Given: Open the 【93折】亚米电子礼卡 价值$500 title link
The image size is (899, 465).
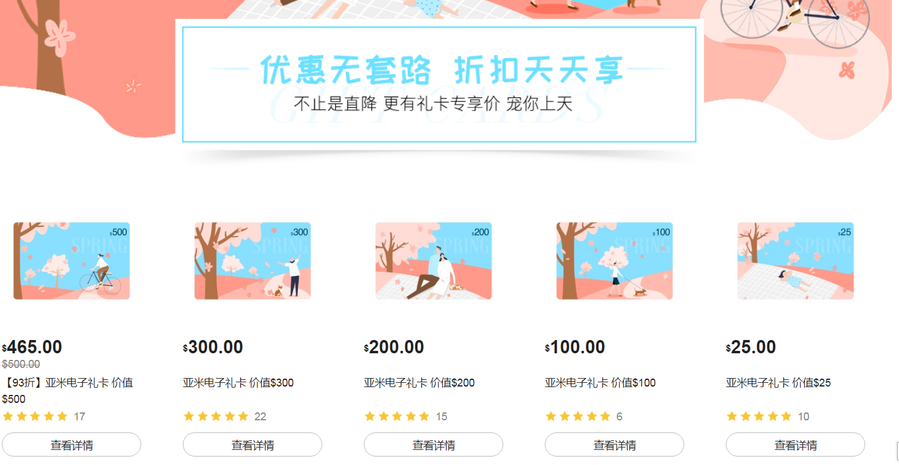Looking at the screenshot, I should pos(68,391).
